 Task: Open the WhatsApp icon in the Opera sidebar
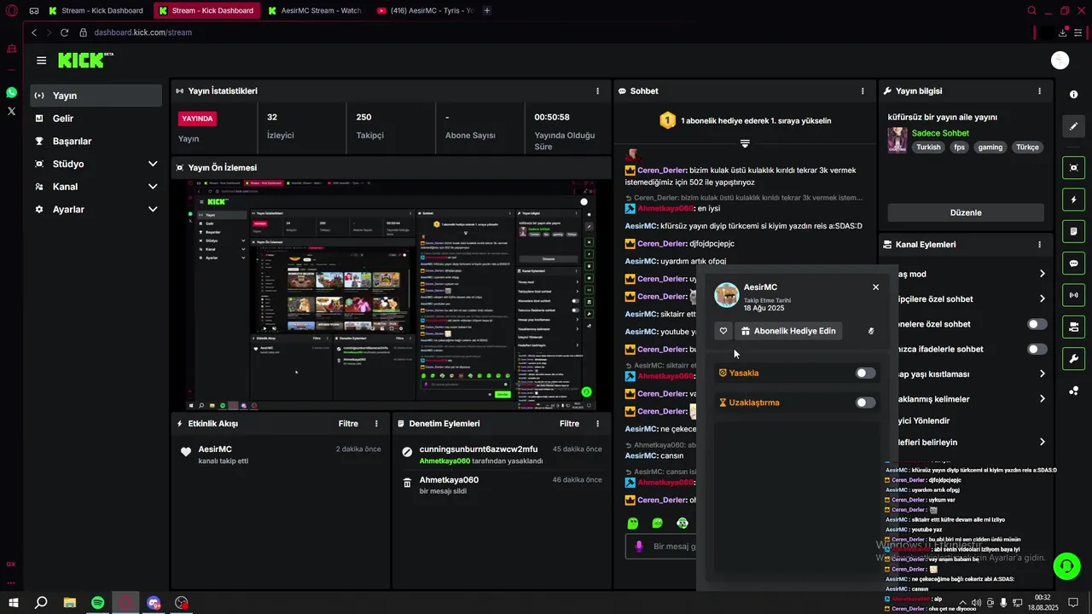[x=11, y=92]
